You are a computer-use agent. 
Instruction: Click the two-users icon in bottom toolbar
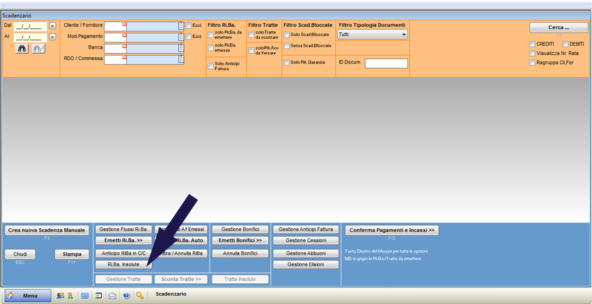[x=61, y=296]
